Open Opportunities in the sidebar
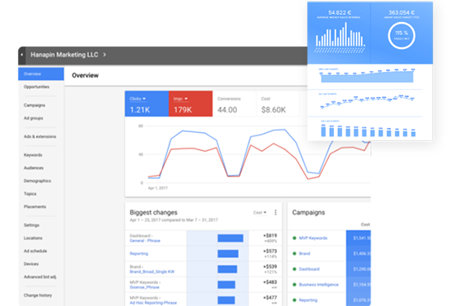452x306 pixels. coord(37,86)
